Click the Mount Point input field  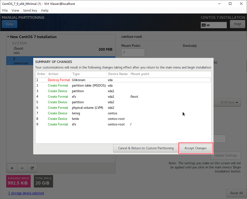pos(133,53)
